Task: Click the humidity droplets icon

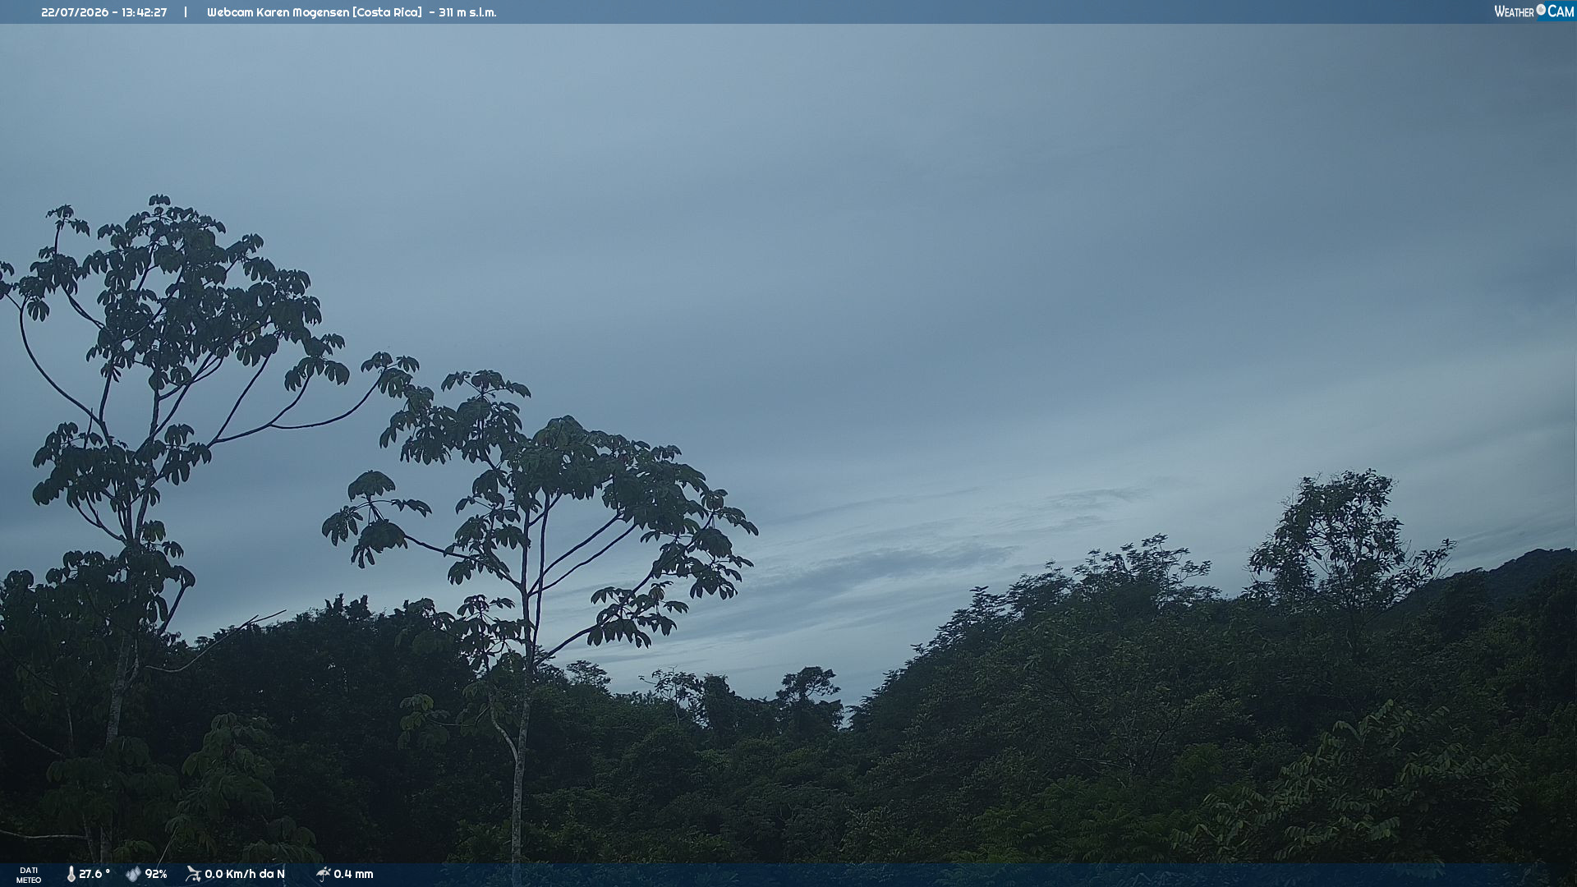Action: (133, 874)
